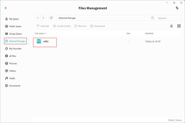185x123 pixels.
Task: Show all files category
Action: point(13,56)
